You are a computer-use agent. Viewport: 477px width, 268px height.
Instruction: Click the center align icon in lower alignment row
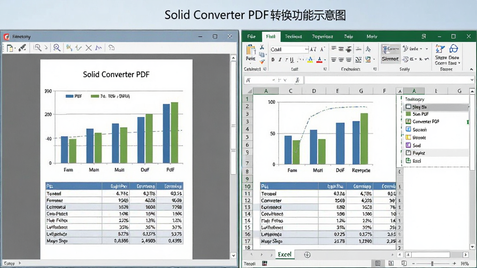(x=341, y=60)
